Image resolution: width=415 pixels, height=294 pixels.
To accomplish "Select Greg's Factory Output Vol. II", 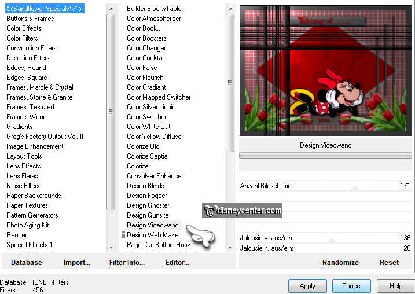I will click(45, 137).
